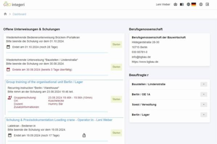Expand the Baustellen / Lindenstraße entry
Screen dimensions: 217x144
(x=204, y=84)
